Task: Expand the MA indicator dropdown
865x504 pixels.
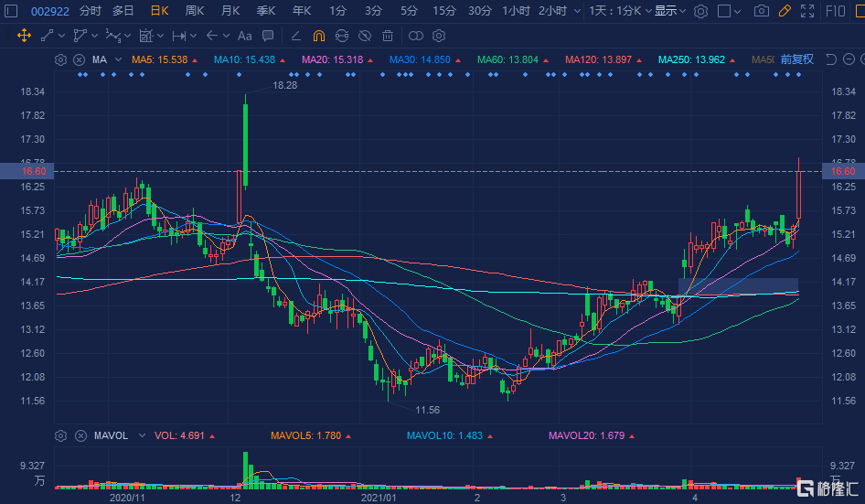Action: 118,59
